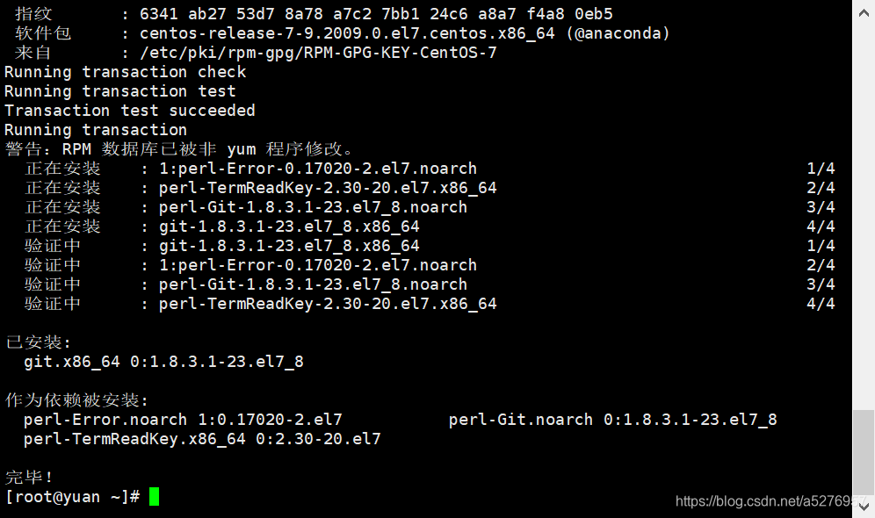Click the centos-release-7-9.2009 package name
875x518 pixels.
[347, 33]
